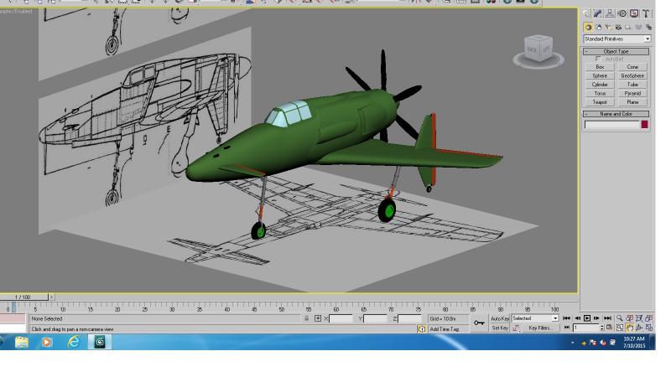This screenshot has height=377, width=671.
Task: Click the Play Animation button
Action: pyautogui.click(x=587, y=318)
